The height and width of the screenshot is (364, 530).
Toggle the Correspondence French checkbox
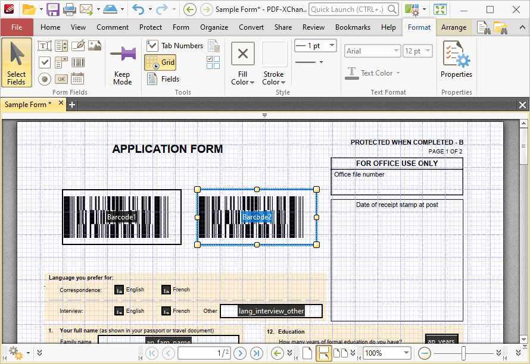166,290
